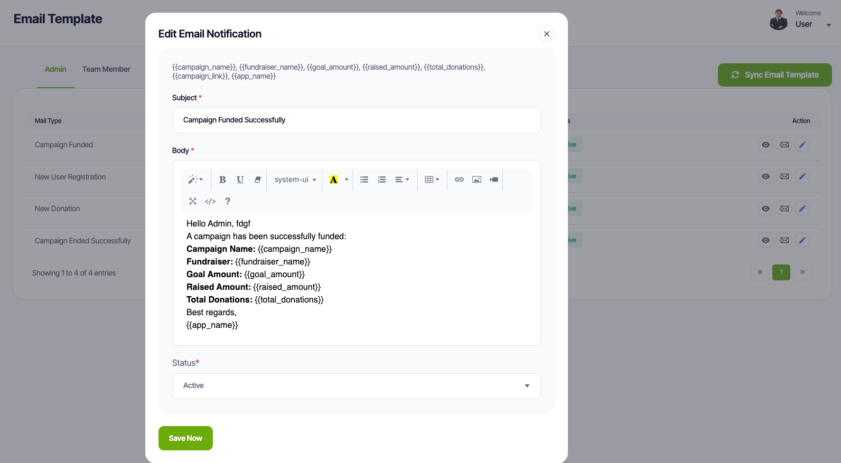Toggle fullscreen editor mode
841x463 pixels.
click(193, 201)
